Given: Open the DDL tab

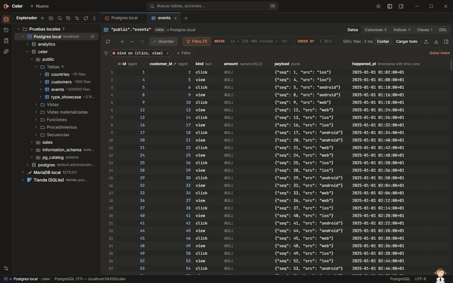Looking at the screenshot, I should click(443, 30).
